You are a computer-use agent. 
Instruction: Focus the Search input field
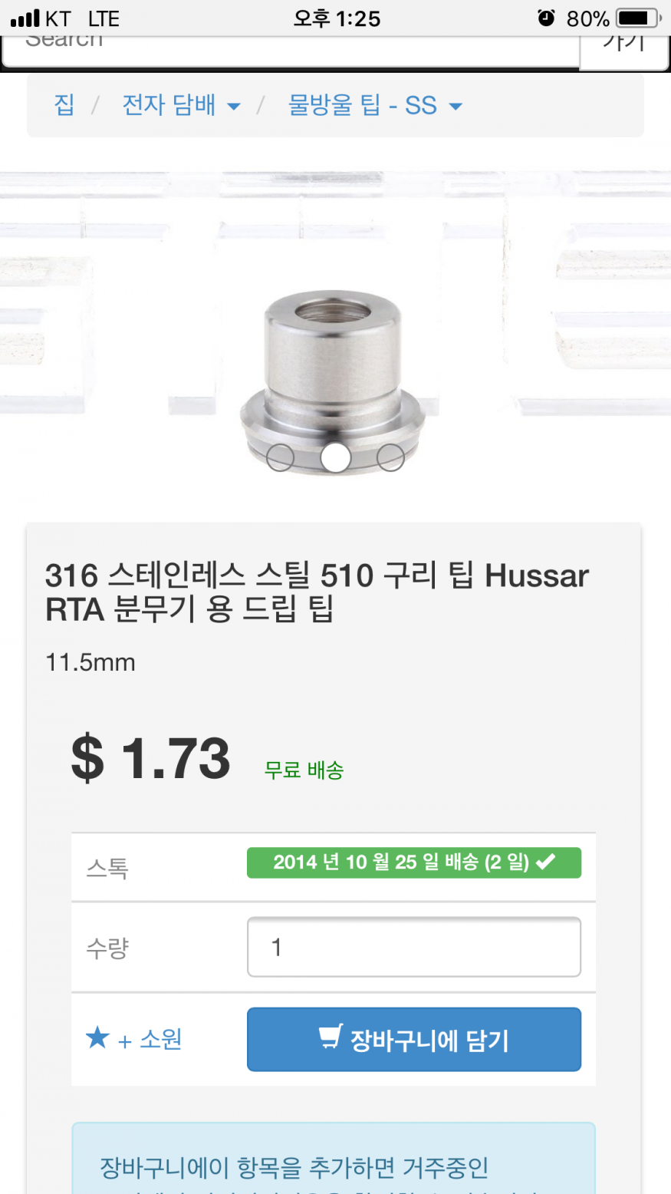pos(291,50)
